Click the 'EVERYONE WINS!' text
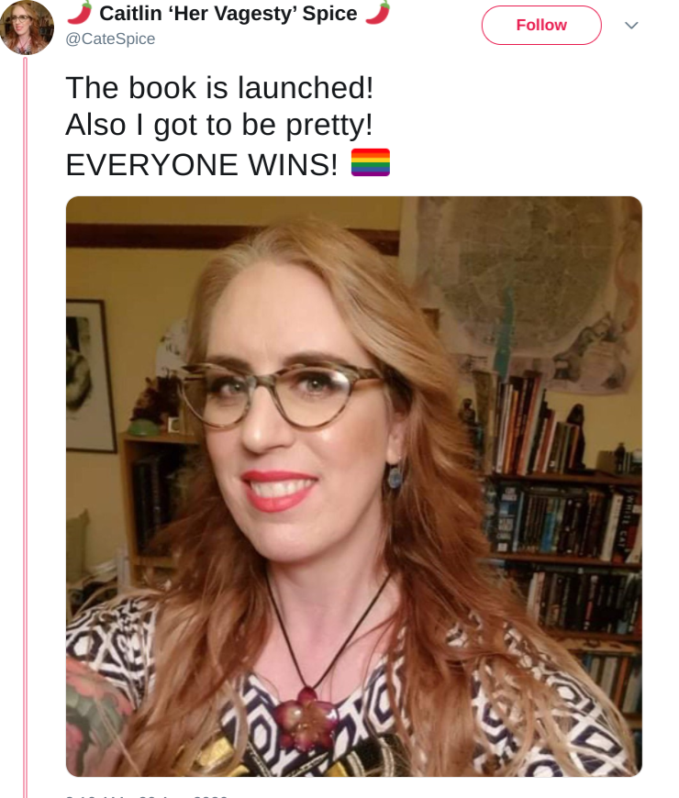 [202, 164]
